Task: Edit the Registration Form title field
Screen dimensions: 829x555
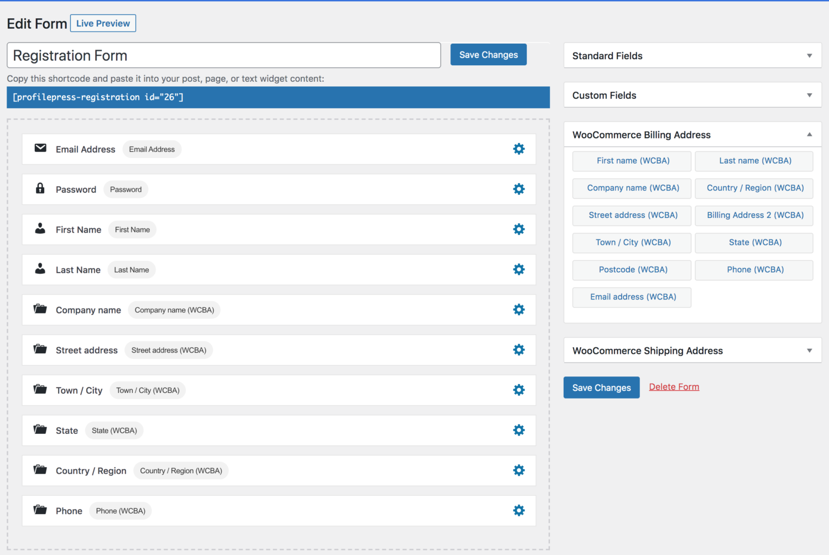Action: point(224,55)
